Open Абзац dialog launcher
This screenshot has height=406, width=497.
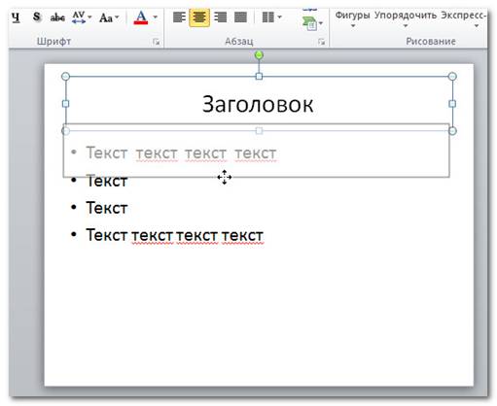(321, 42)
